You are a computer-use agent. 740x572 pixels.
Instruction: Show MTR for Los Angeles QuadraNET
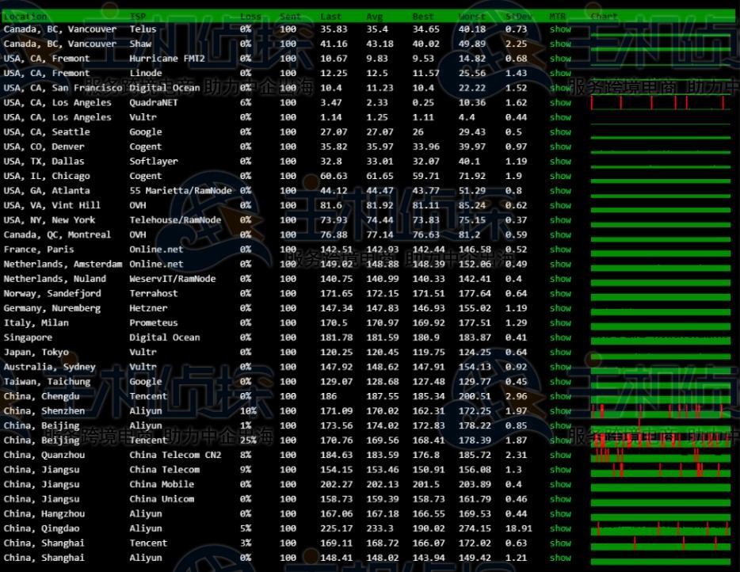(x=560, y=102)
